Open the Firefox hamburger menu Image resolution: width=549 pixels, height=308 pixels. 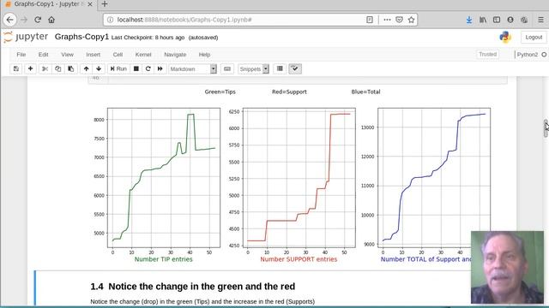point(541,20)
